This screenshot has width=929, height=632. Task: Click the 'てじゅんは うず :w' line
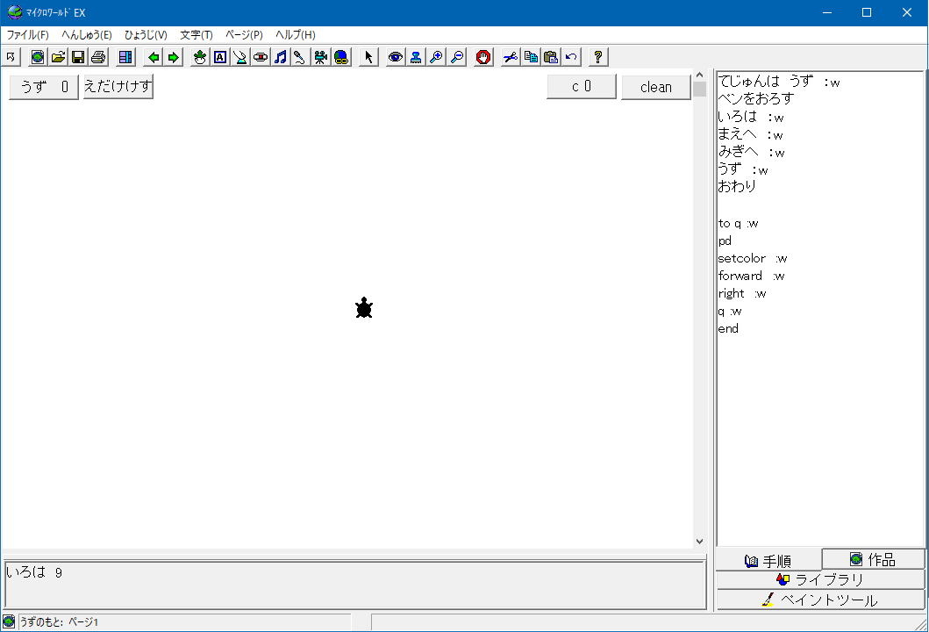[x=778, y=82]
